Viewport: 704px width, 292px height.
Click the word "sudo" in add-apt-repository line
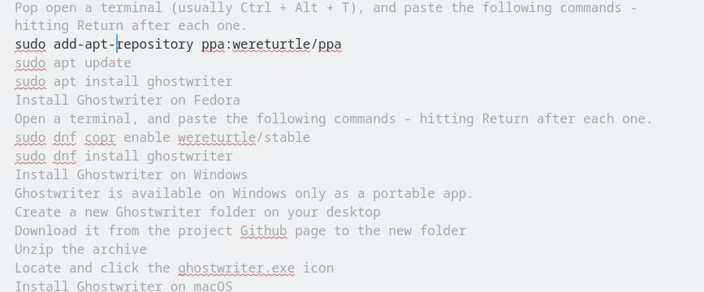tap(30, 45)
